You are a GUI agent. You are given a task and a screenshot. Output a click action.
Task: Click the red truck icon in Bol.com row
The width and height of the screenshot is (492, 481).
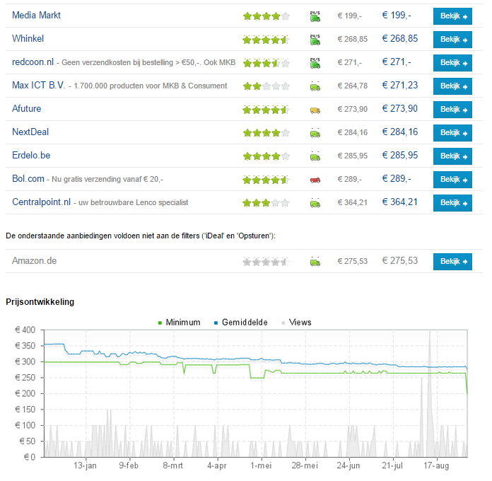(x=315, y=180)
